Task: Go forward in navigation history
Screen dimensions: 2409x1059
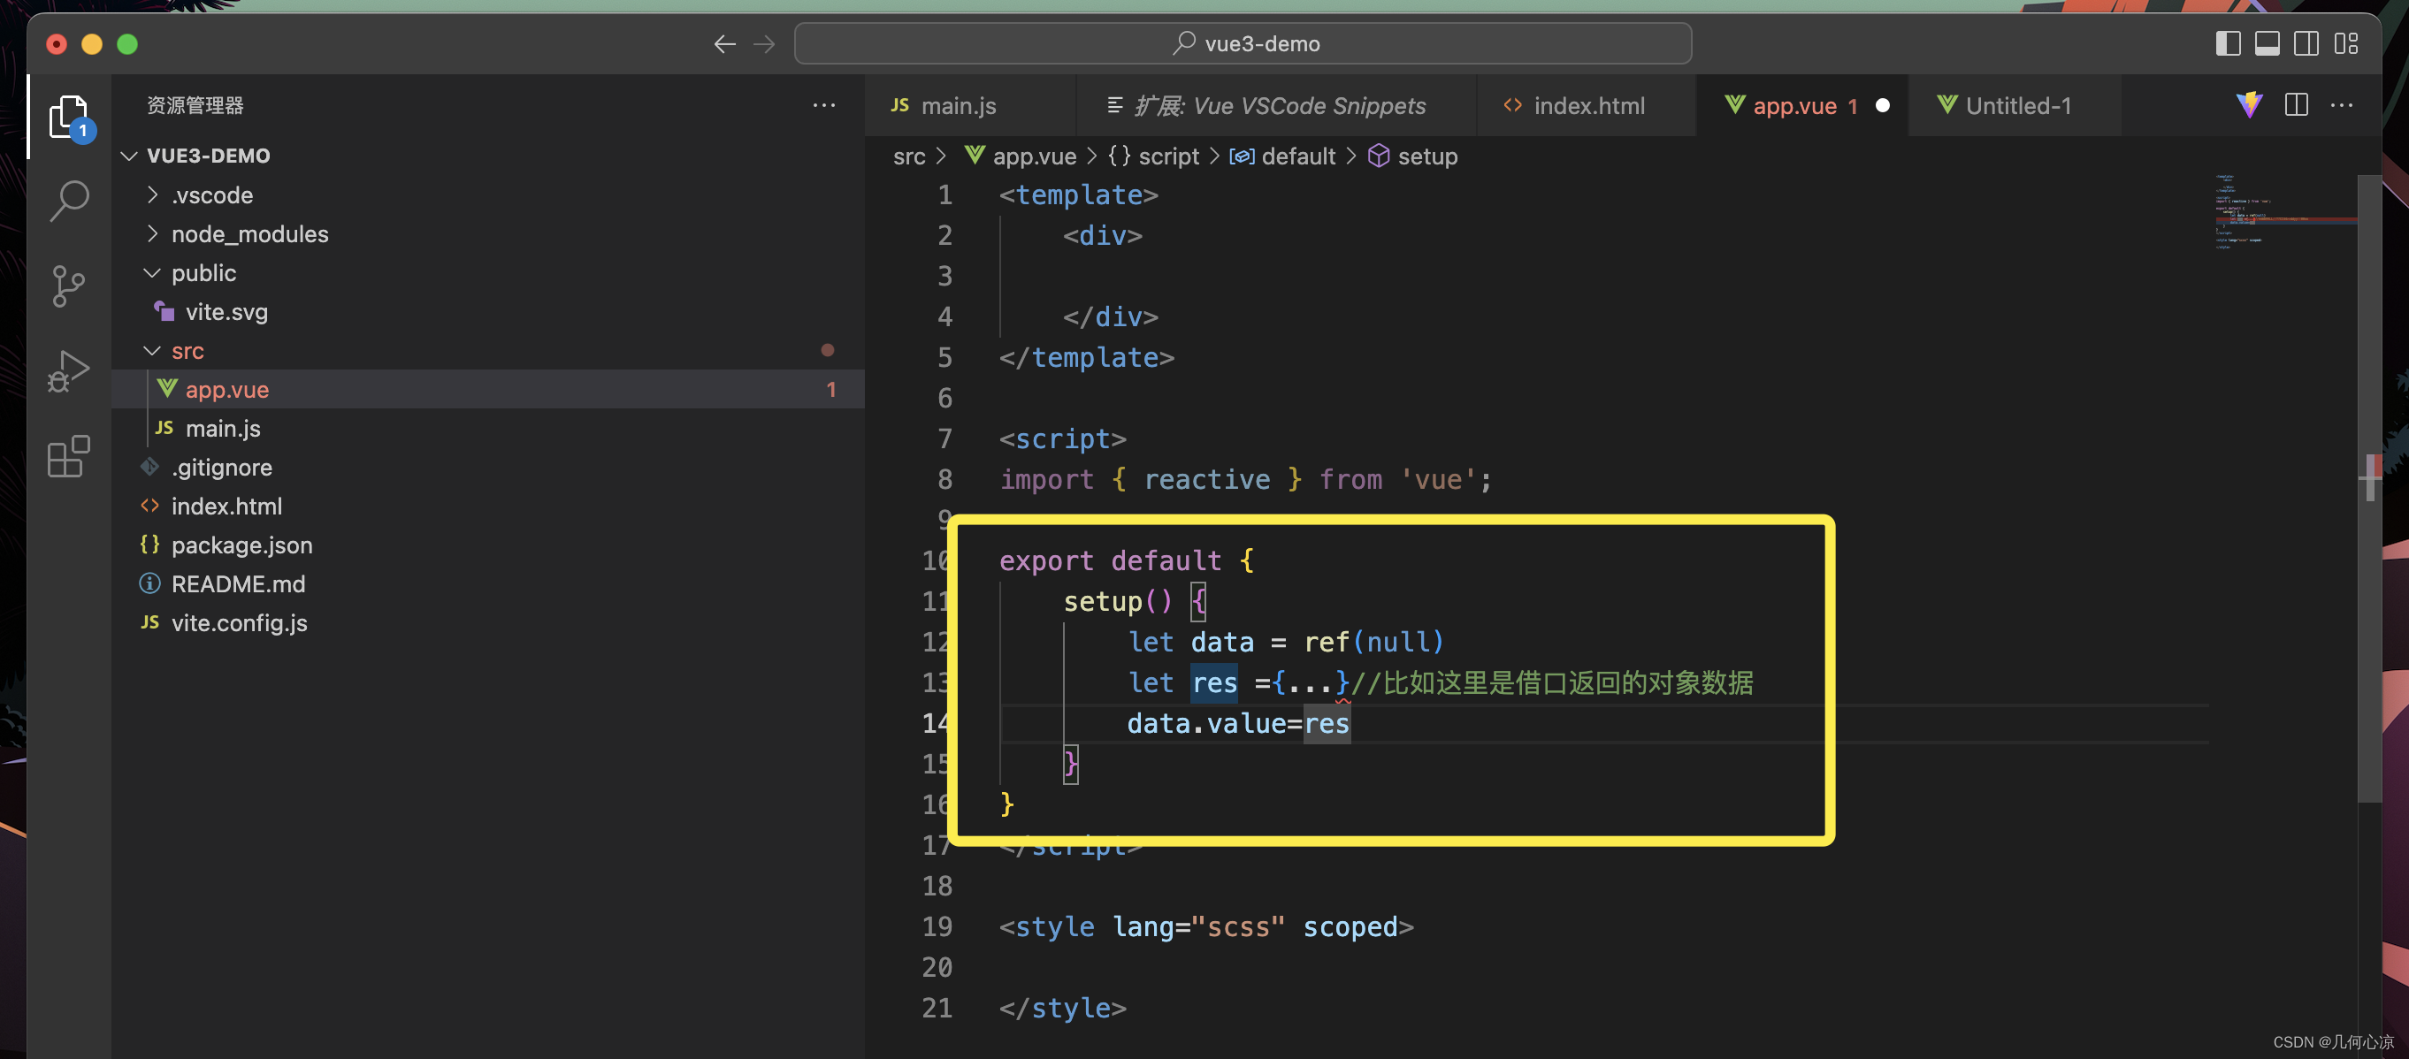Action: tap(764, 44)
